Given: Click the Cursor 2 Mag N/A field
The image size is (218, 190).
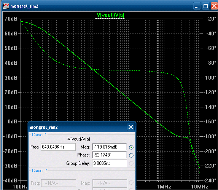Looking at the screenshot, I should coord(110,183).
